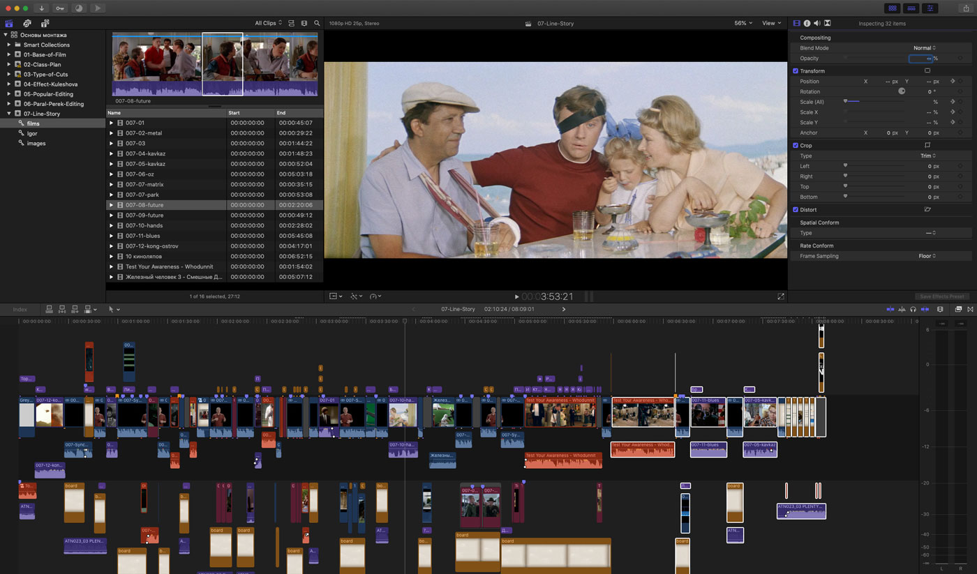977x574 pixels.
Task: Open the Photos and Audio sidebar
Action: (x=27, y=23)
